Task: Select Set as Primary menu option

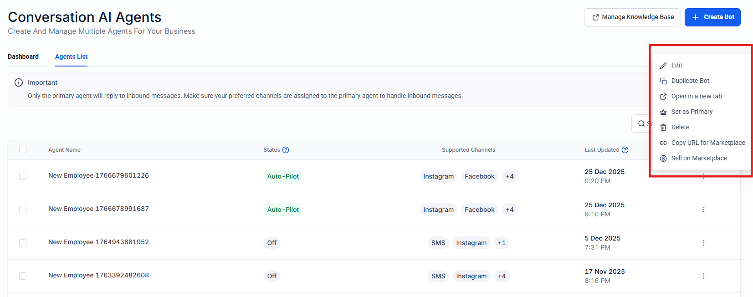Action: click(x=692, y=112)
